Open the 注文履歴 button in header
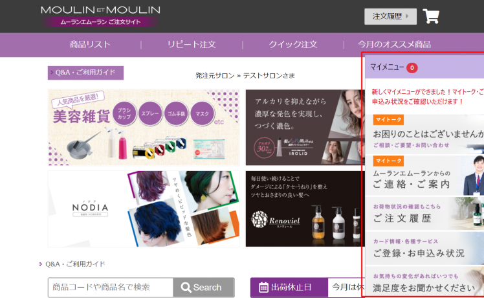Screen dimensions: 484x298 click(x=390, y=16)
